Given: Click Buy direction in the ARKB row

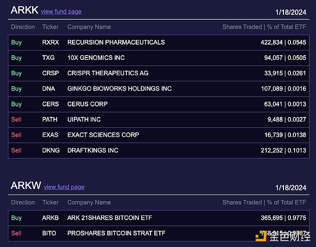Looking at the screenshot, I should point(16,218).
